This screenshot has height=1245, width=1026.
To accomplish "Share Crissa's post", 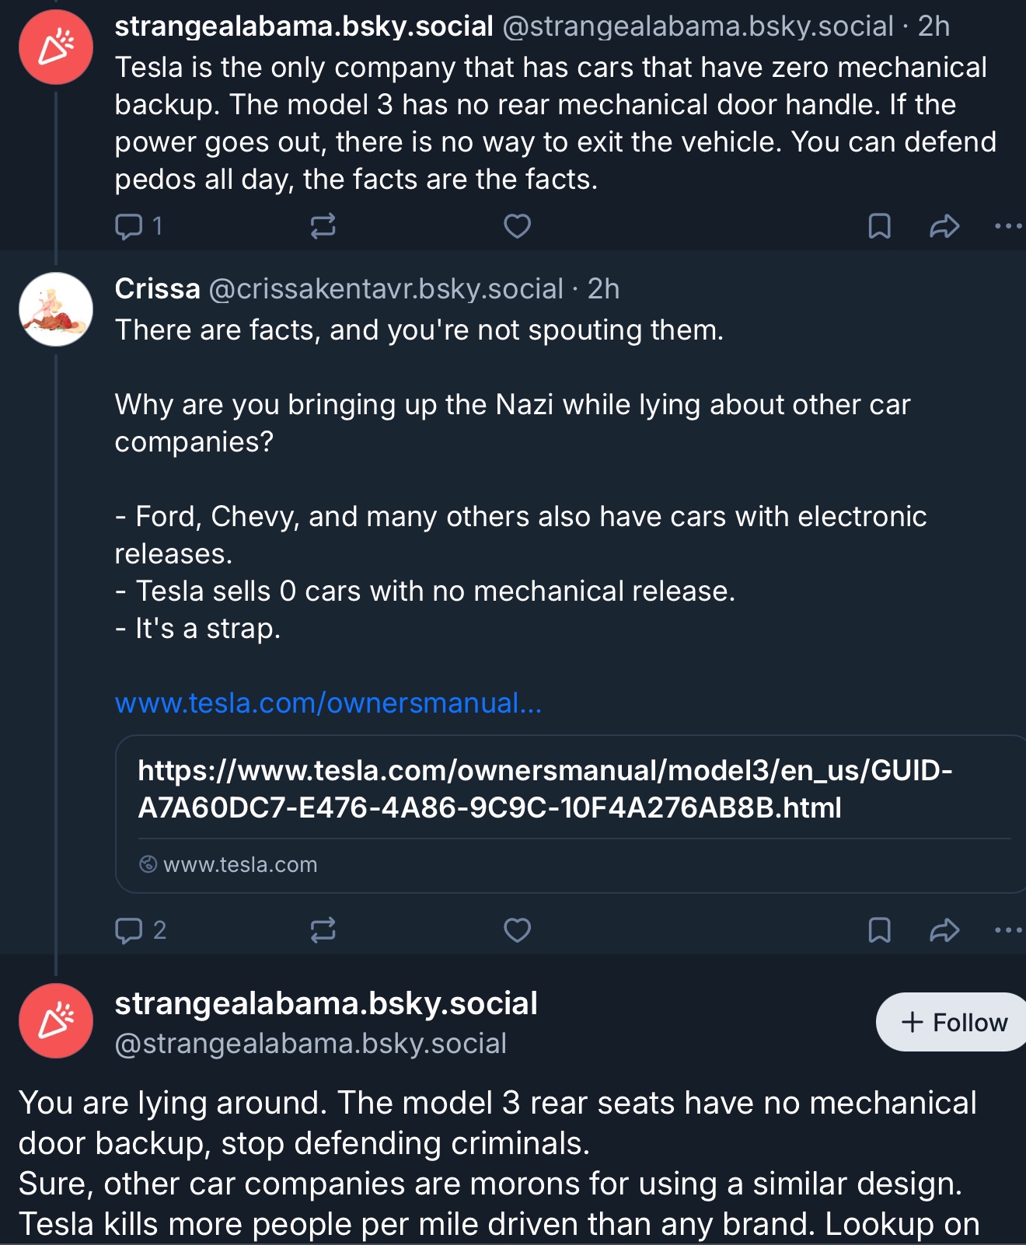I will pos(944,930).
